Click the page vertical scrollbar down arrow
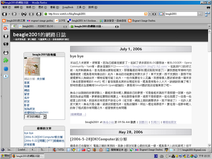Image resolution: width=212 pixels, height=159 pixels. [x=210, y=146]
